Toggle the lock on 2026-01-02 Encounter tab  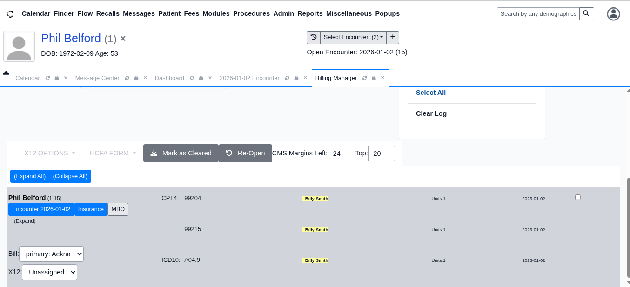click(296, 78)
